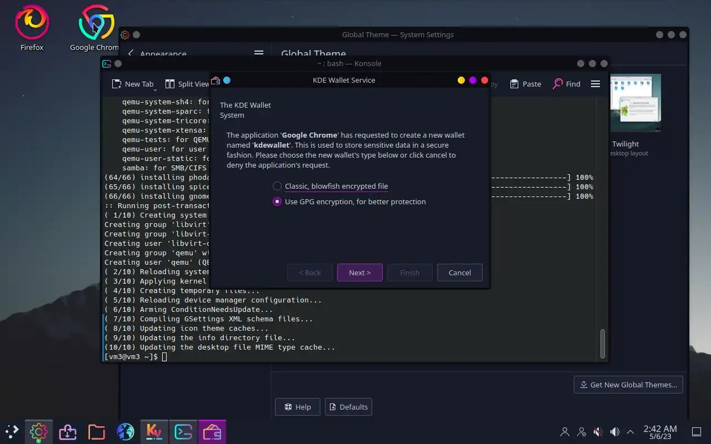Viewport: 711px width, 444px height.
Task: Open the clock showing 2:42 AM
Action: click(x=660, y=432)
